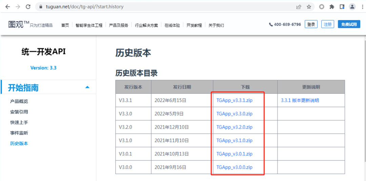Viewport: 366px width, 181px height.
Task: Click the 注册 button
Action: click(x=328, y=24)
